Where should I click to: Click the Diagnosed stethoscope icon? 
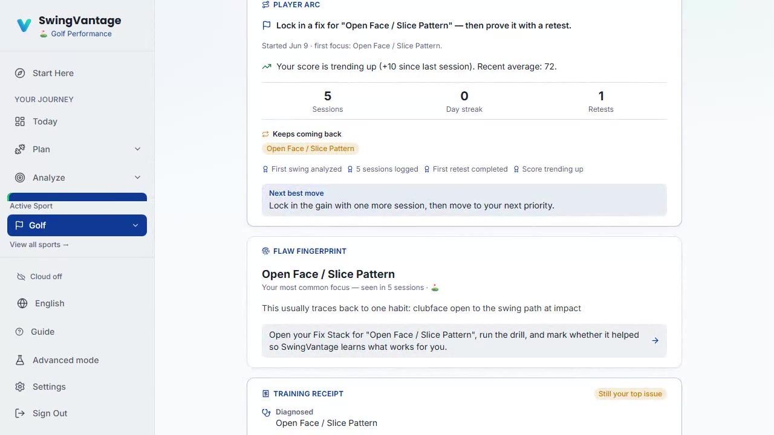[x=266, y=413]
